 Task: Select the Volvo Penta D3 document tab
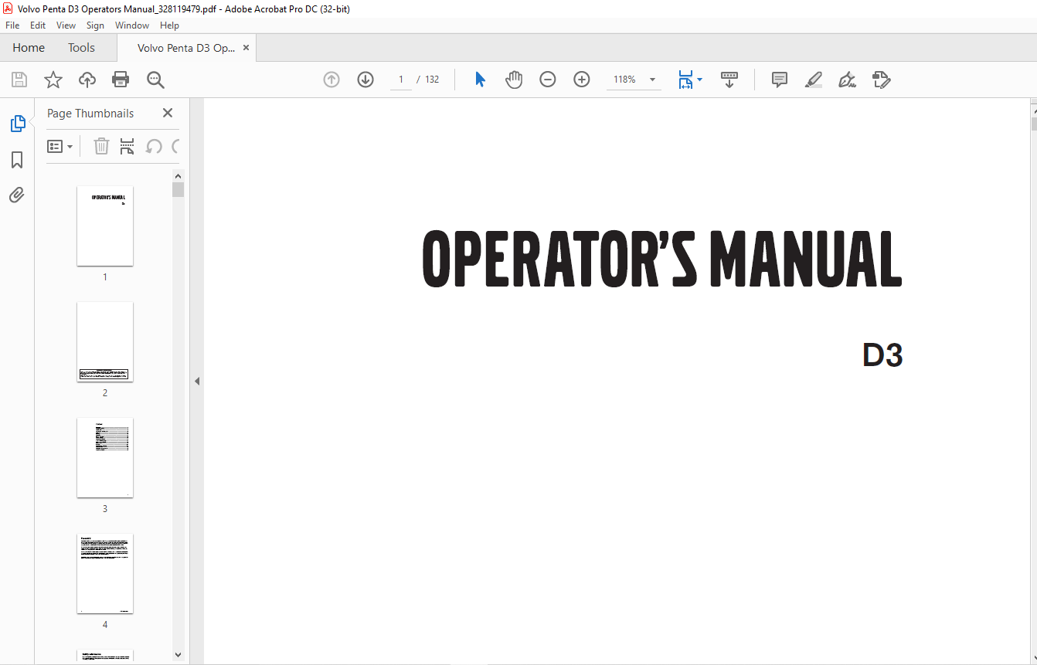[186, 48]
